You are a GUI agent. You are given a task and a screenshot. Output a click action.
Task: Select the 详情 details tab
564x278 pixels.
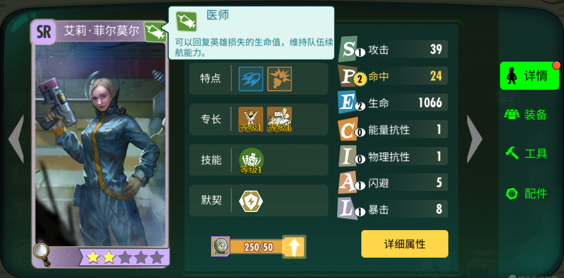click(529, 75)
